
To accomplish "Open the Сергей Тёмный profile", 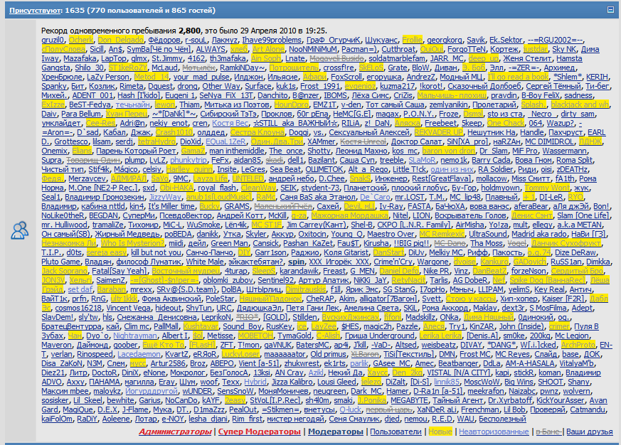I will coord(553,86).
